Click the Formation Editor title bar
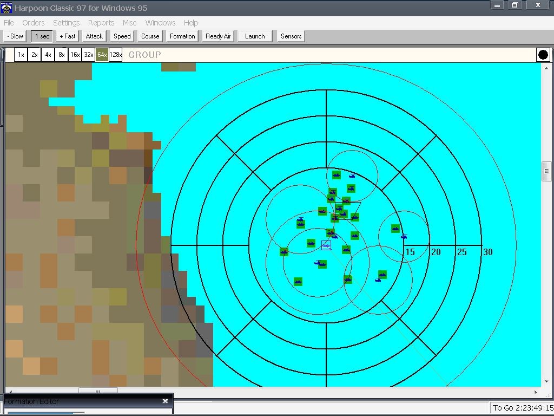Screen dimensions: 554x416 [x=88, y=401]
